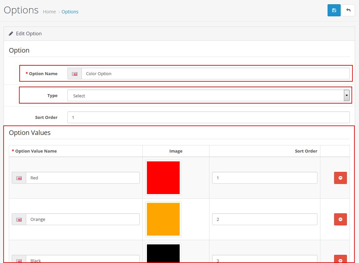Click the red color image thumbnail
This screenshot has height=263, width=359.
(x=163, y=178)
